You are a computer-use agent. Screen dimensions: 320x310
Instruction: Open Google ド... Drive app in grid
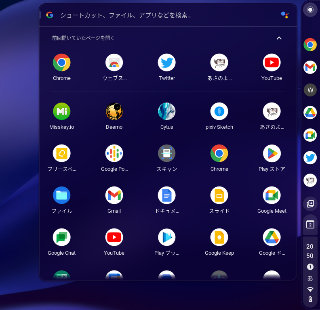[272, 237]
